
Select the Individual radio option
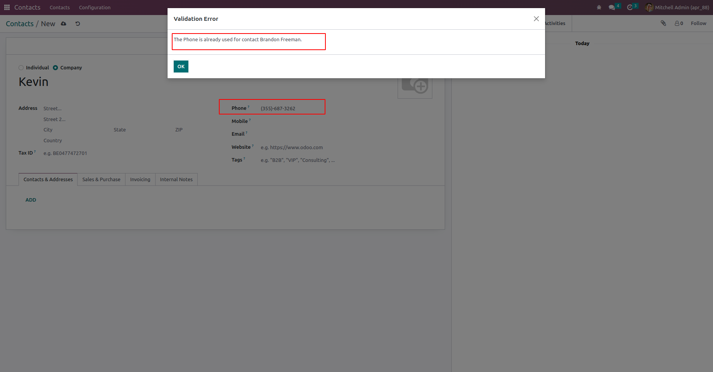[21, 67]
